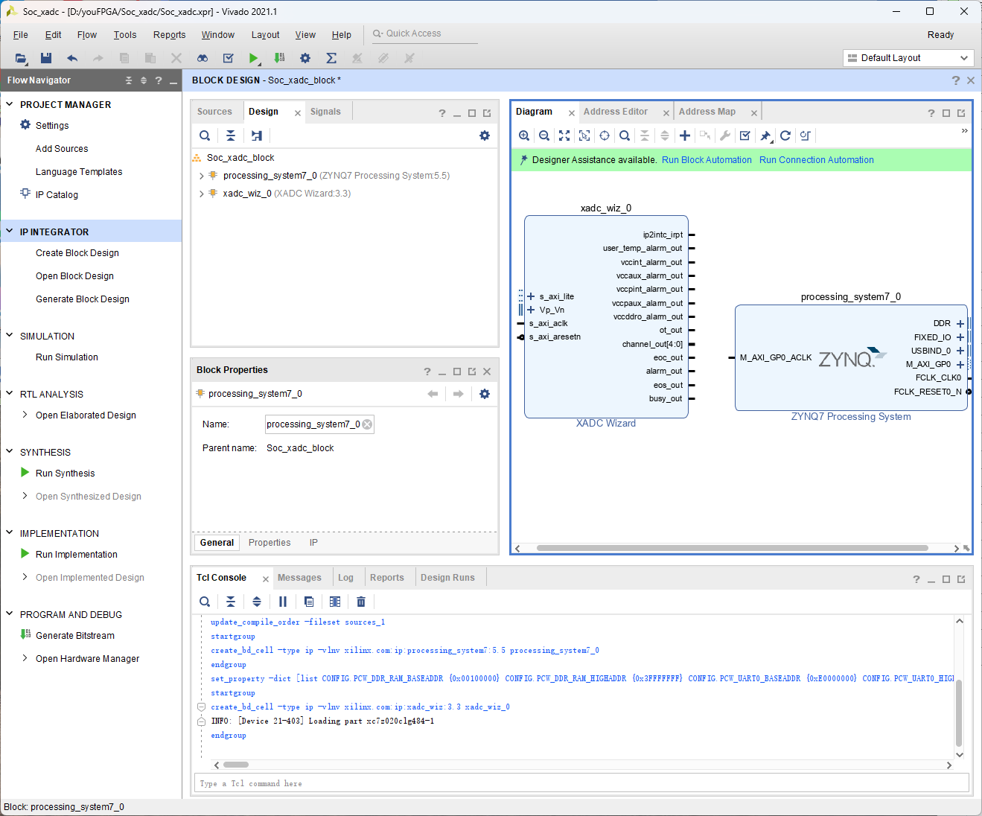The image size is (982, 816).
Task: Click the Diagram horizontal scrollbar
Action: click(732, 548)
